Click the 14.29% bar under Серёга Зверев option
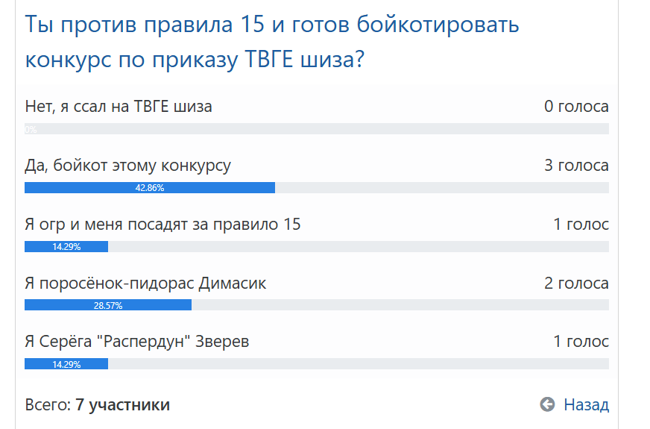The image size is (650, 429). [66, 364]
